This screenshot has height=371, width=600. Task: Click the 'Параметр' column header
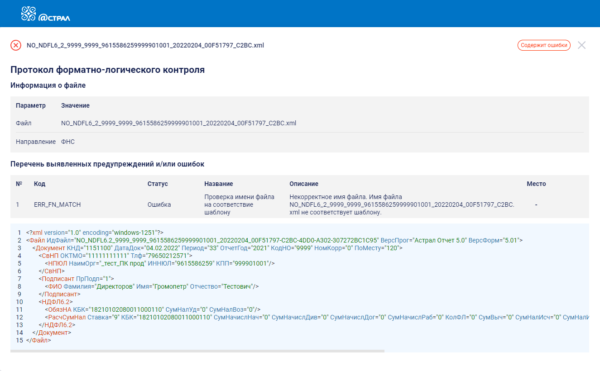(31, 105)
